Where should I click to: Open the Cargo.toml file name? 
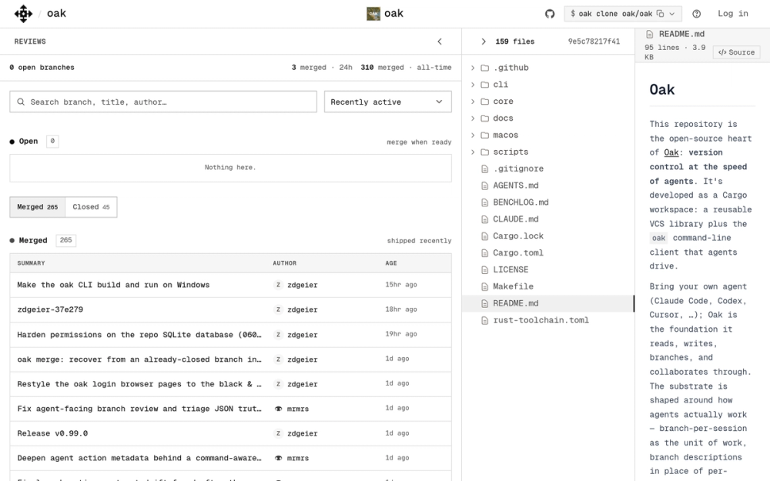point(518,252)
